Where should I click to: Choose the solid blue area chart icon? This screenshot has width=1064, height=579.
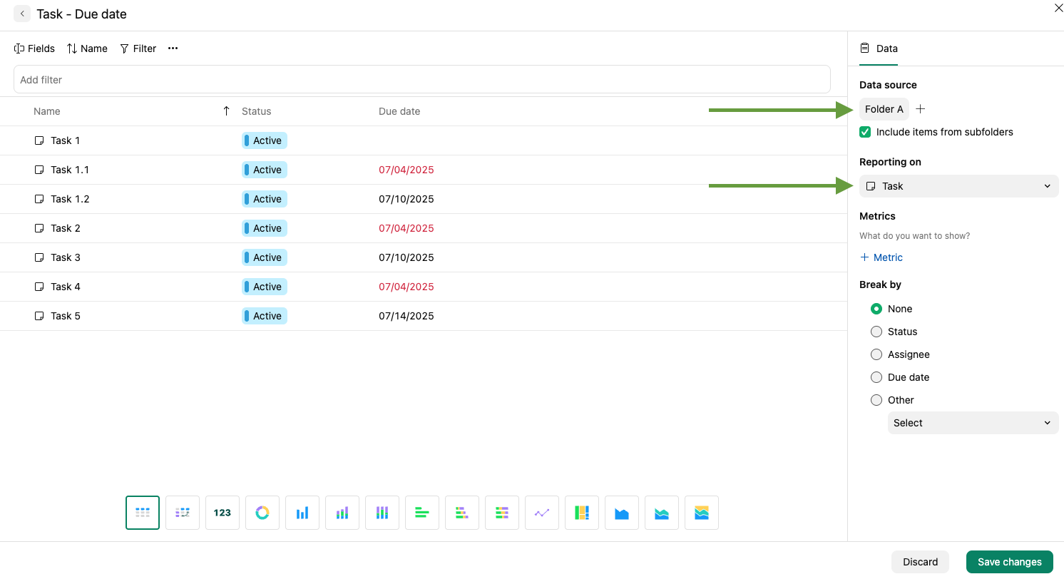pos(622,513)
